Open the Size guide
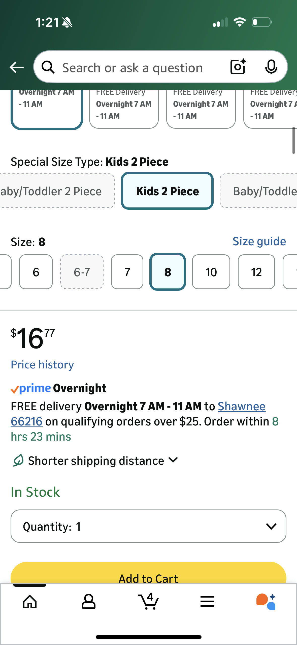 pyautogui.click(x=259, y=241)
